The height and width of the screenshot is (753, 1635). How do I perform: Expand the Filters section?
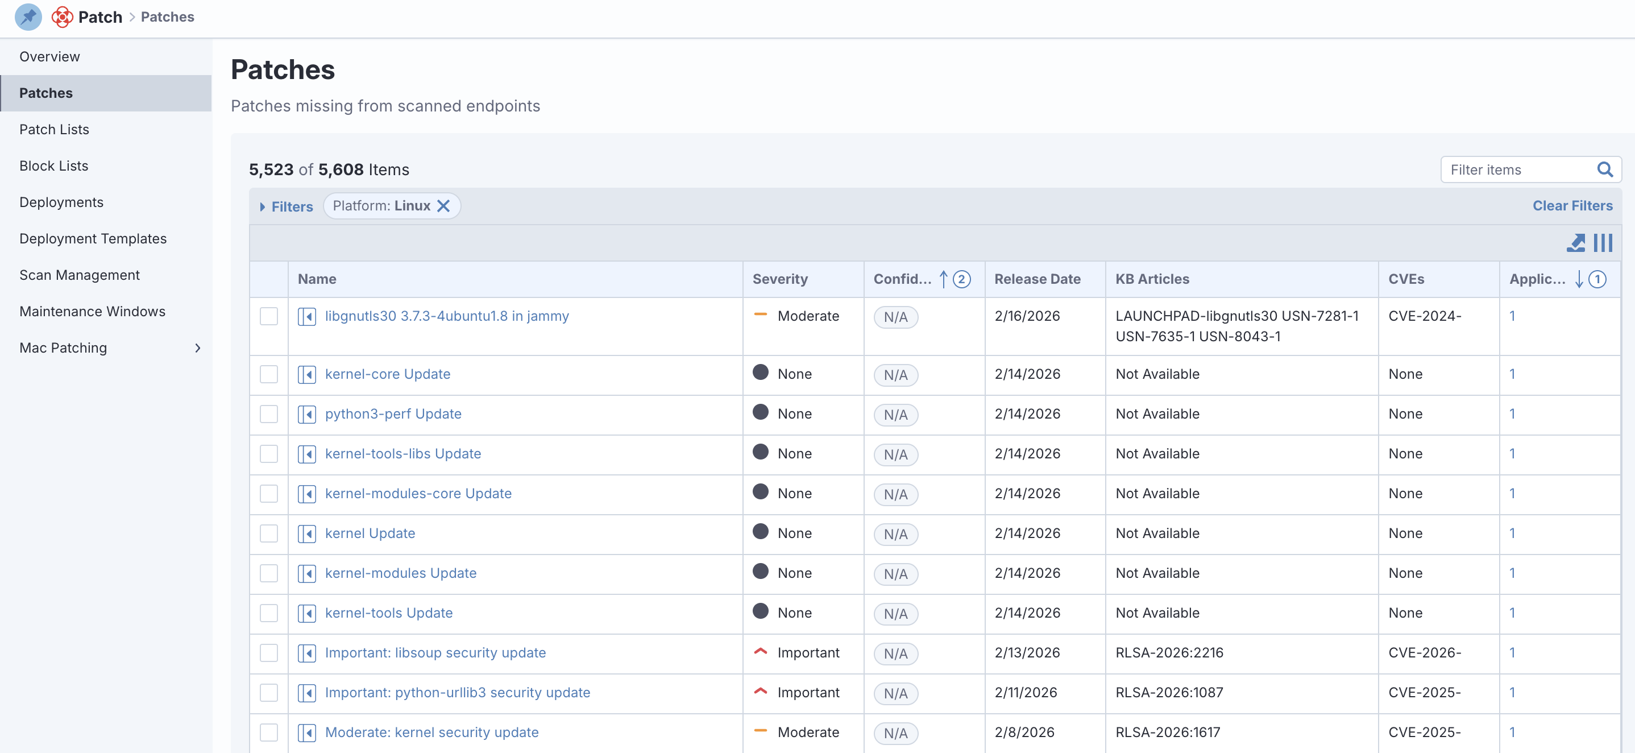click(x=287, y=206)
